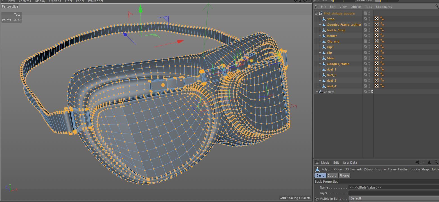Toggle visibility dots for Pilot_vintage_googles
This screenshot has height=202, width=439.
pyautogui.click(x=369, y=13)
